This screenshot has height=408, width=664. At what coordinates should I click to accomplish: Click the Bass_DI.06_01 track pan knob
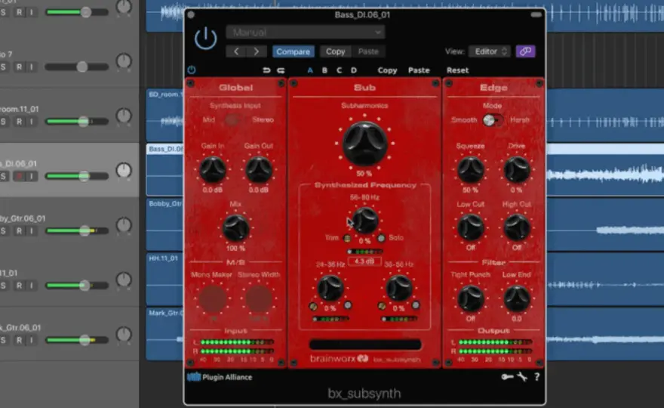[x=124, y=170]
